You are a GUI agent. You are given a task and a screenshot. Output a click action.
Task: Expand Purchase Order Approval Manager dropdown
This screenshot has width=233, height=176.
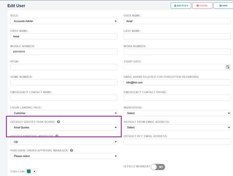(x=64, y=156)
